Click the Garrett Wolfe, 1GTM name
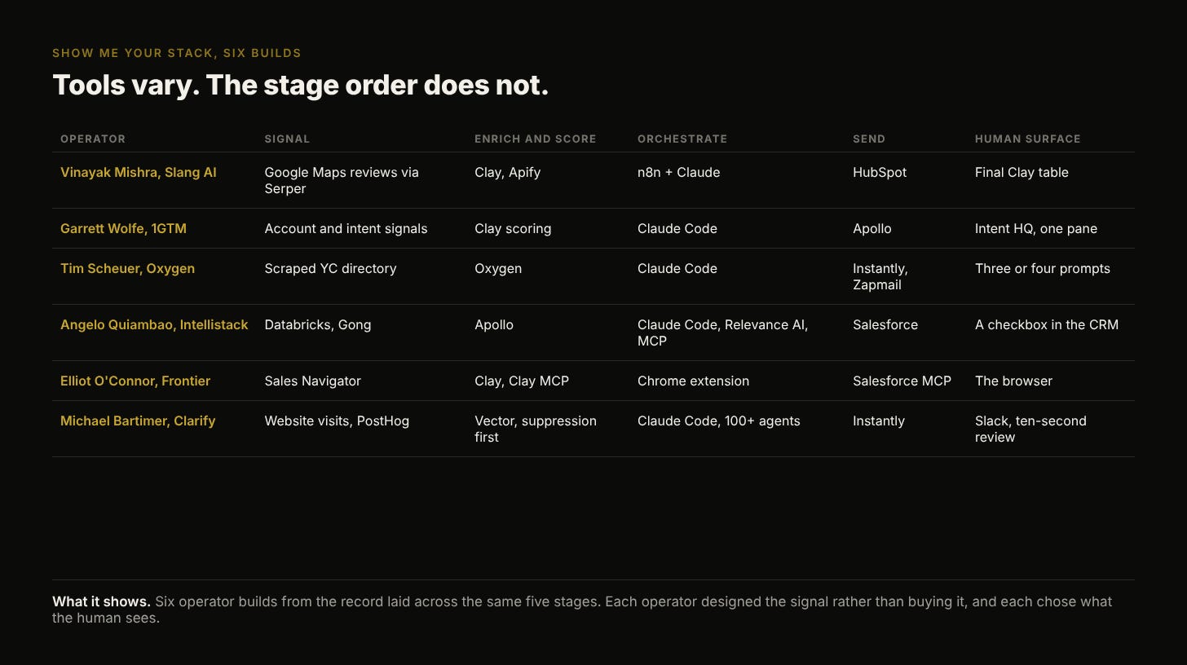The height and width of the screenshot is (665, 1187). tap(123, 228)
